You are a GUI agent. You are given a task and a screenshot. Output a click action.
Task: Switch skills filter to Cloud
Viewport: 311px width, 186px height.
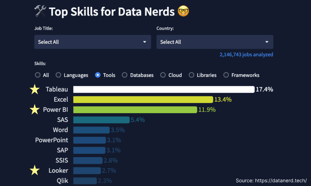[x=163, y=75]
